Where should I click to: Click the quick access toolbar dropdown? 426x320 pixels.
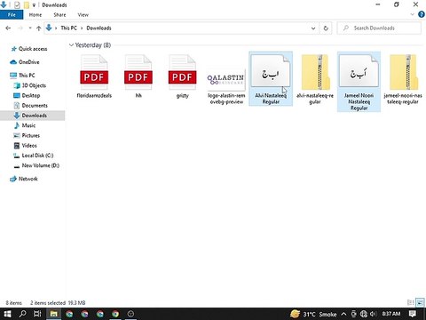[34, 5]
